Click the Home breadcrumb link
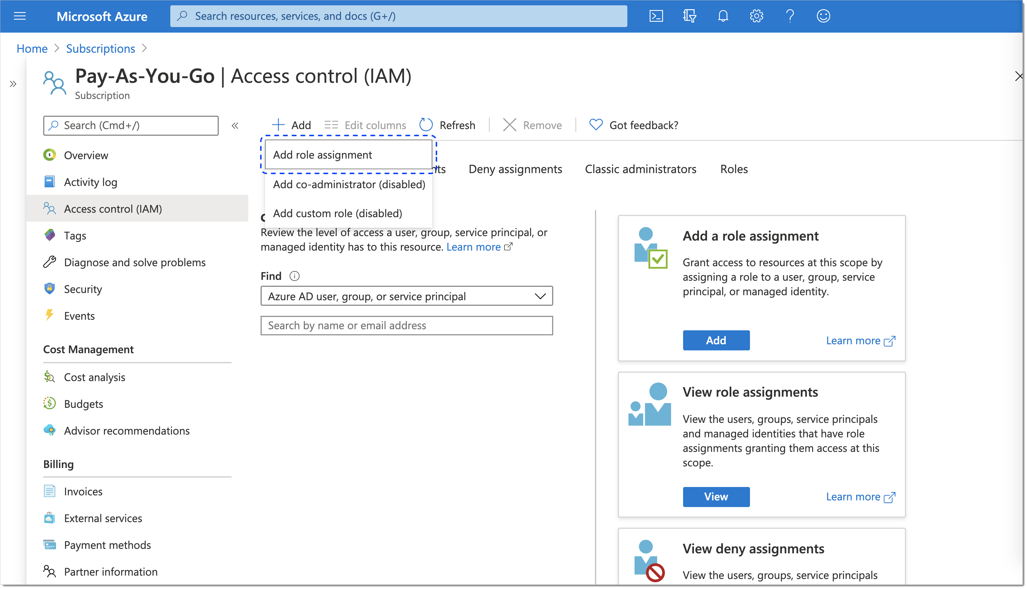This screenshot has width=1027, height=589. (x=32, y=49)
